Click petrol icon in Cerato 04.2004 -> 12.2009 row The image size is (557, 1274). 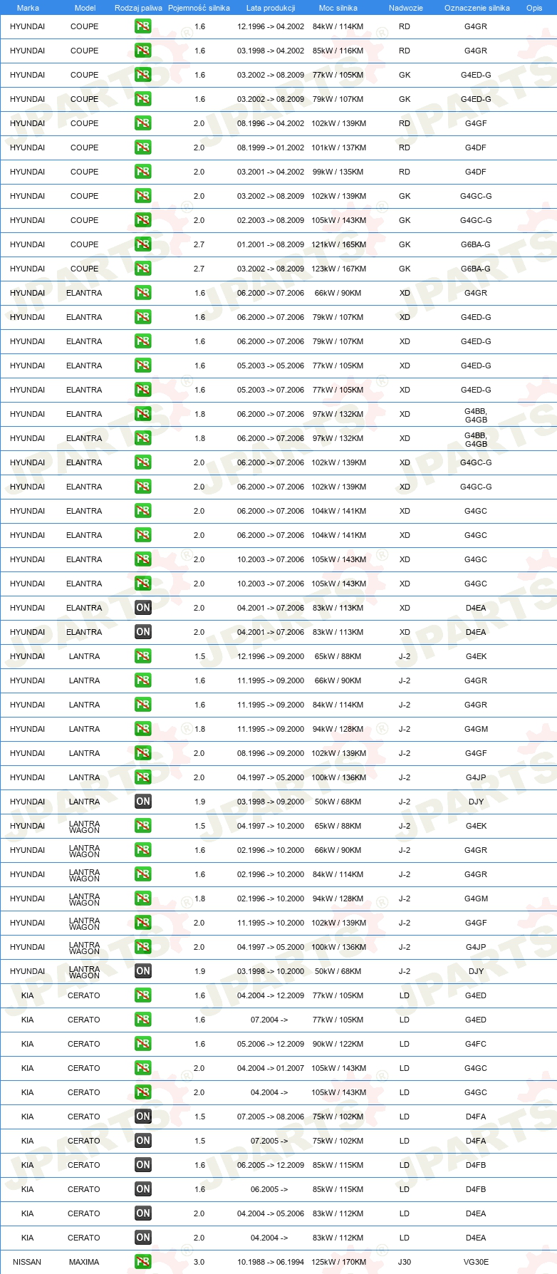(143, 995)
